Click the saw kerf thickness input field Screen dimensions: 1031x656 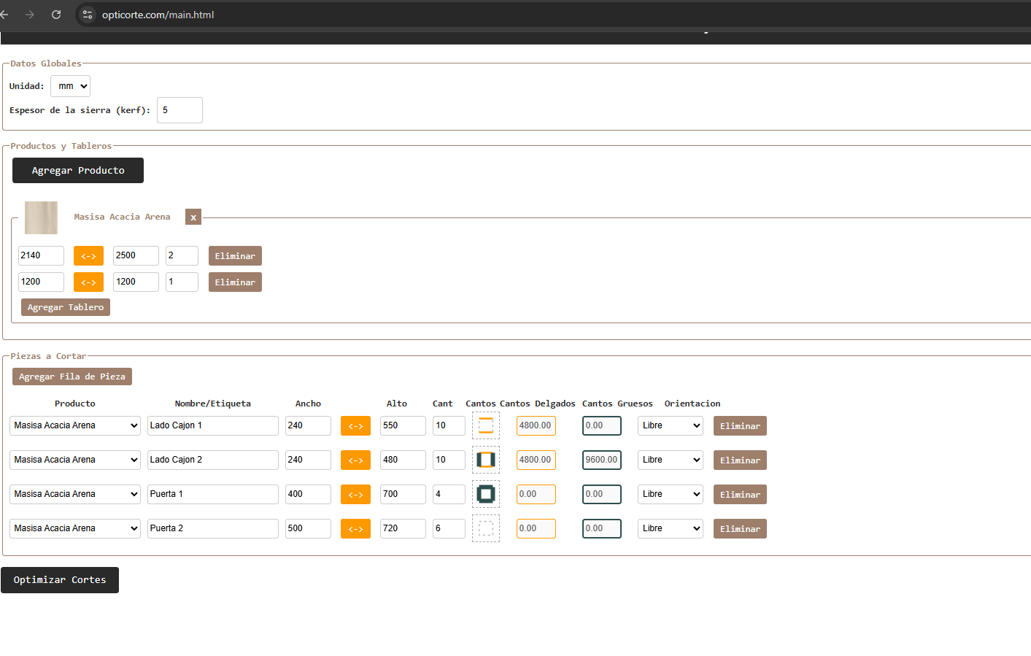point(179,110)
